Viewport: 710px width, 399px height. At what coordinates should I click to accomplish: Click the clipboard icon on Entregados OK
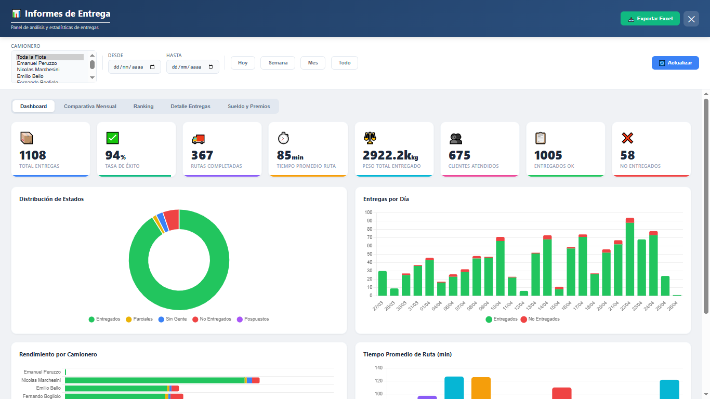541,138
